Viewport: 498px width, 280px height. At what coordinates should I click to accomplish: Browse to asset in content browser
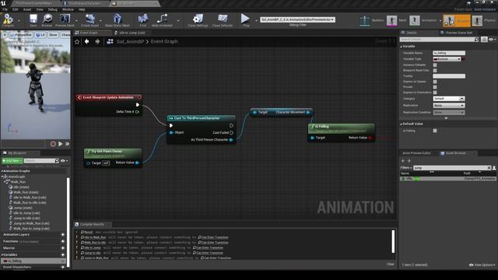[x=47, y=20]
